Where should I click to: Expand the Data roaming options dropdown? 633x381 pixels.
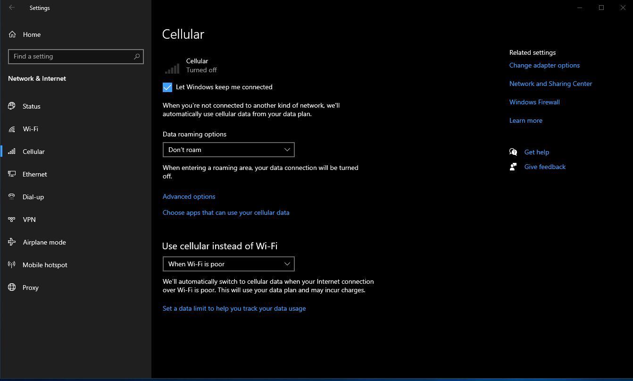click(x=228, y=150)
